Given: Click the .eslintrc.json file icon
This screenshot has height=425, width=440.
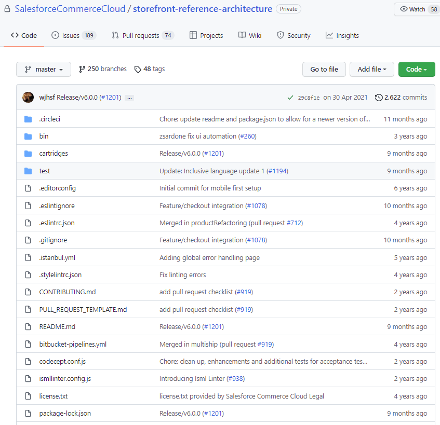Looking at the screenshot, I should pos(28,223).
